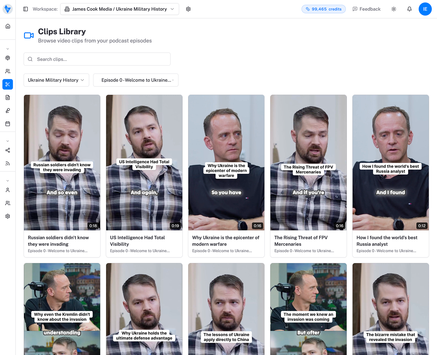
Task: Open the James Cook Media workspace dropdown
Action: tap(120, 9)
